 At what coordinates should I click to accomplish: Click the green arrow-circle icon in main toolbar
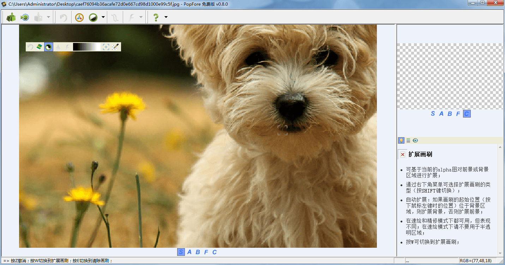coord(25,17)
